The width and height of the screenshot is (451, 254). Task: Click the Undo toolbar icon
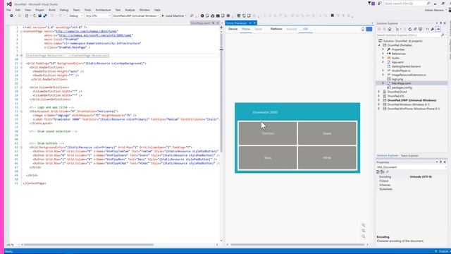pyautogui.click(x=52, y=16)
